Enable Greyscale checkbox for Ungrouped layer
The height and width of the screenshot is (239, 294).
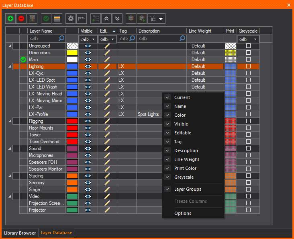pos(248,46)
